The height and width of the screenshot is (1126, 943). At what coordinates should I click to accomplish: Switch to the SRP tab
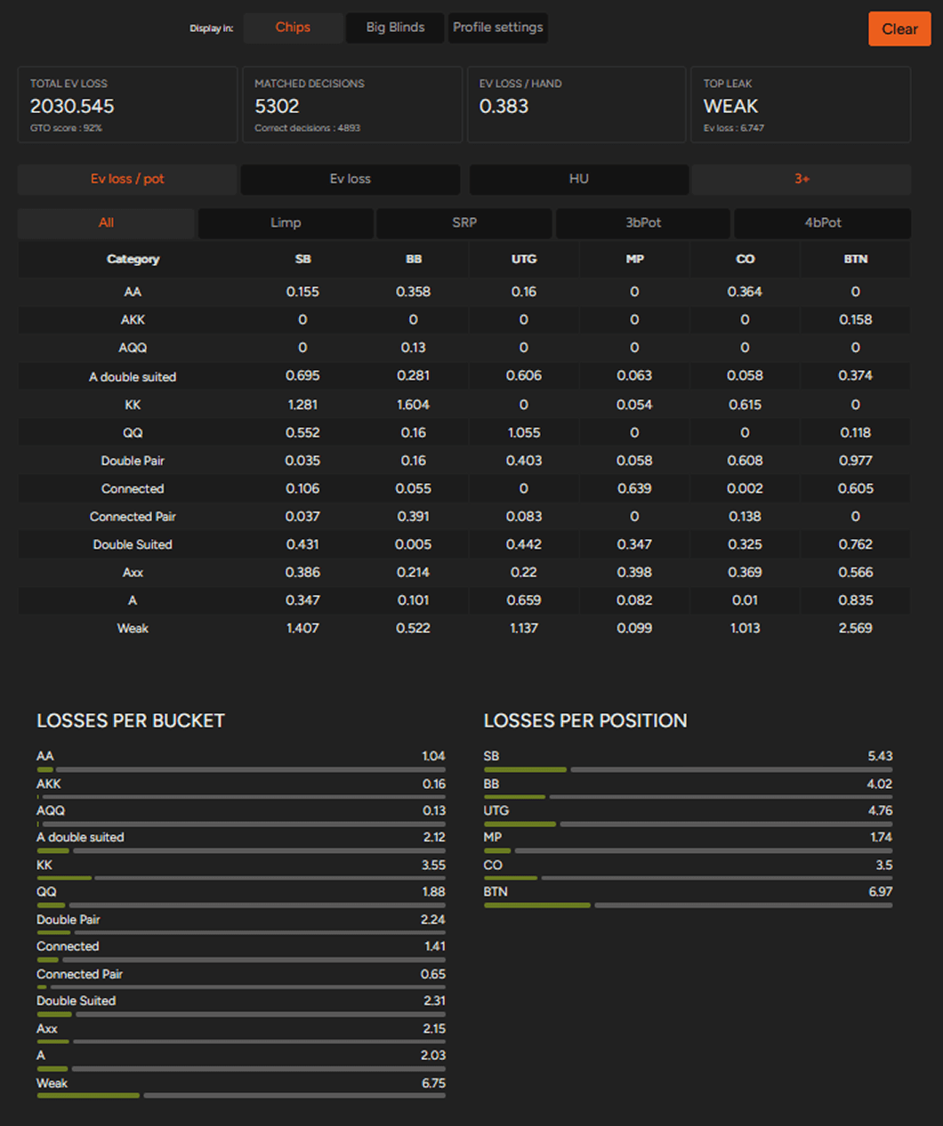click(464, 223)
